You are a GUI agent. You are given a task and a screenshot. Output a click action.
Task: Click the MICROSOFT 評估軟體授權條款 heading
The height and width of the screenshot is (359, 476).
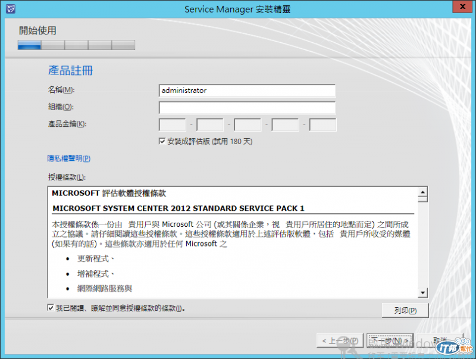coord(109,193)
